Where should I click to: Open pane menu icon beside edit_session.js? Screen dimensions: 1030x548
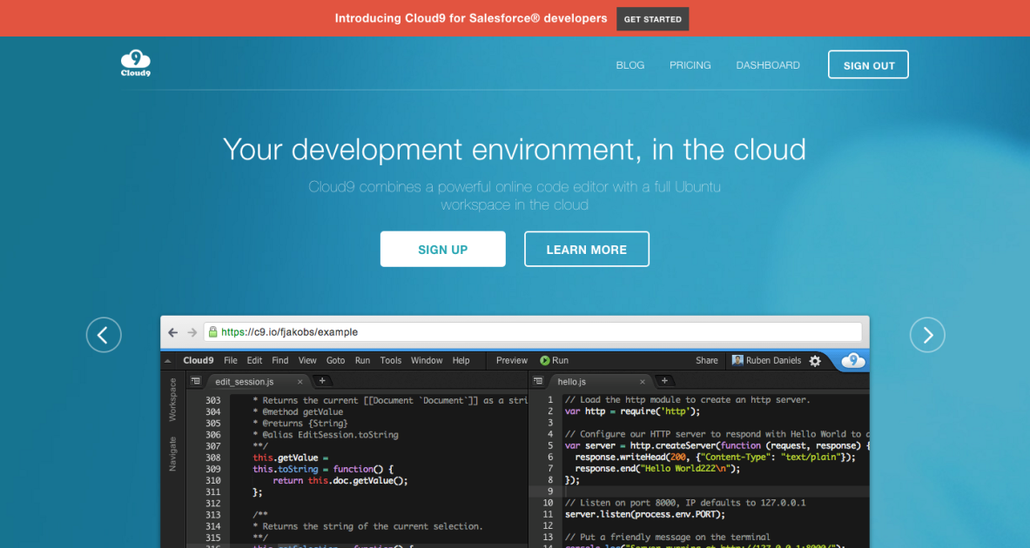196,381
